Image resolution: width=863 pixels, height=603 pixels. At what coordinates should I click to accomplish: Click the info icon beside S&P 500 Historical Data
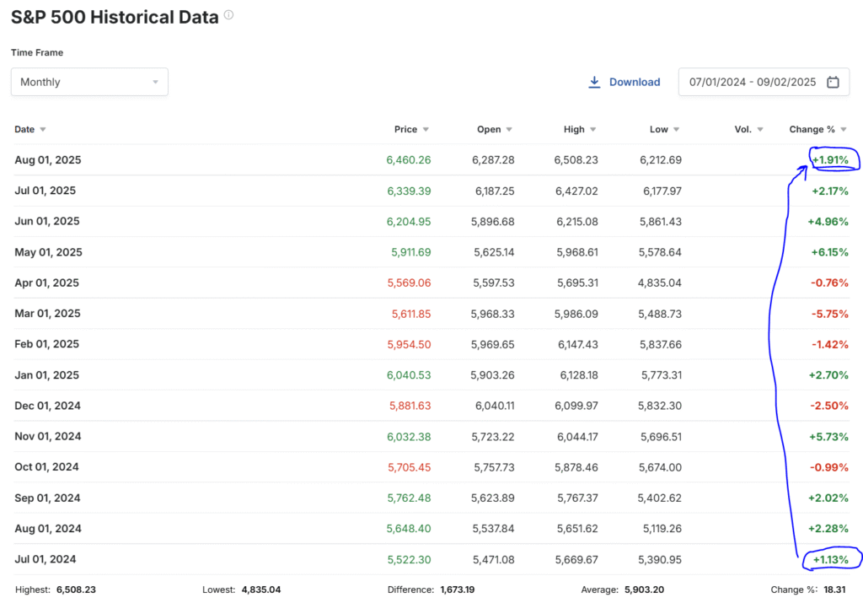coord(228,15)
